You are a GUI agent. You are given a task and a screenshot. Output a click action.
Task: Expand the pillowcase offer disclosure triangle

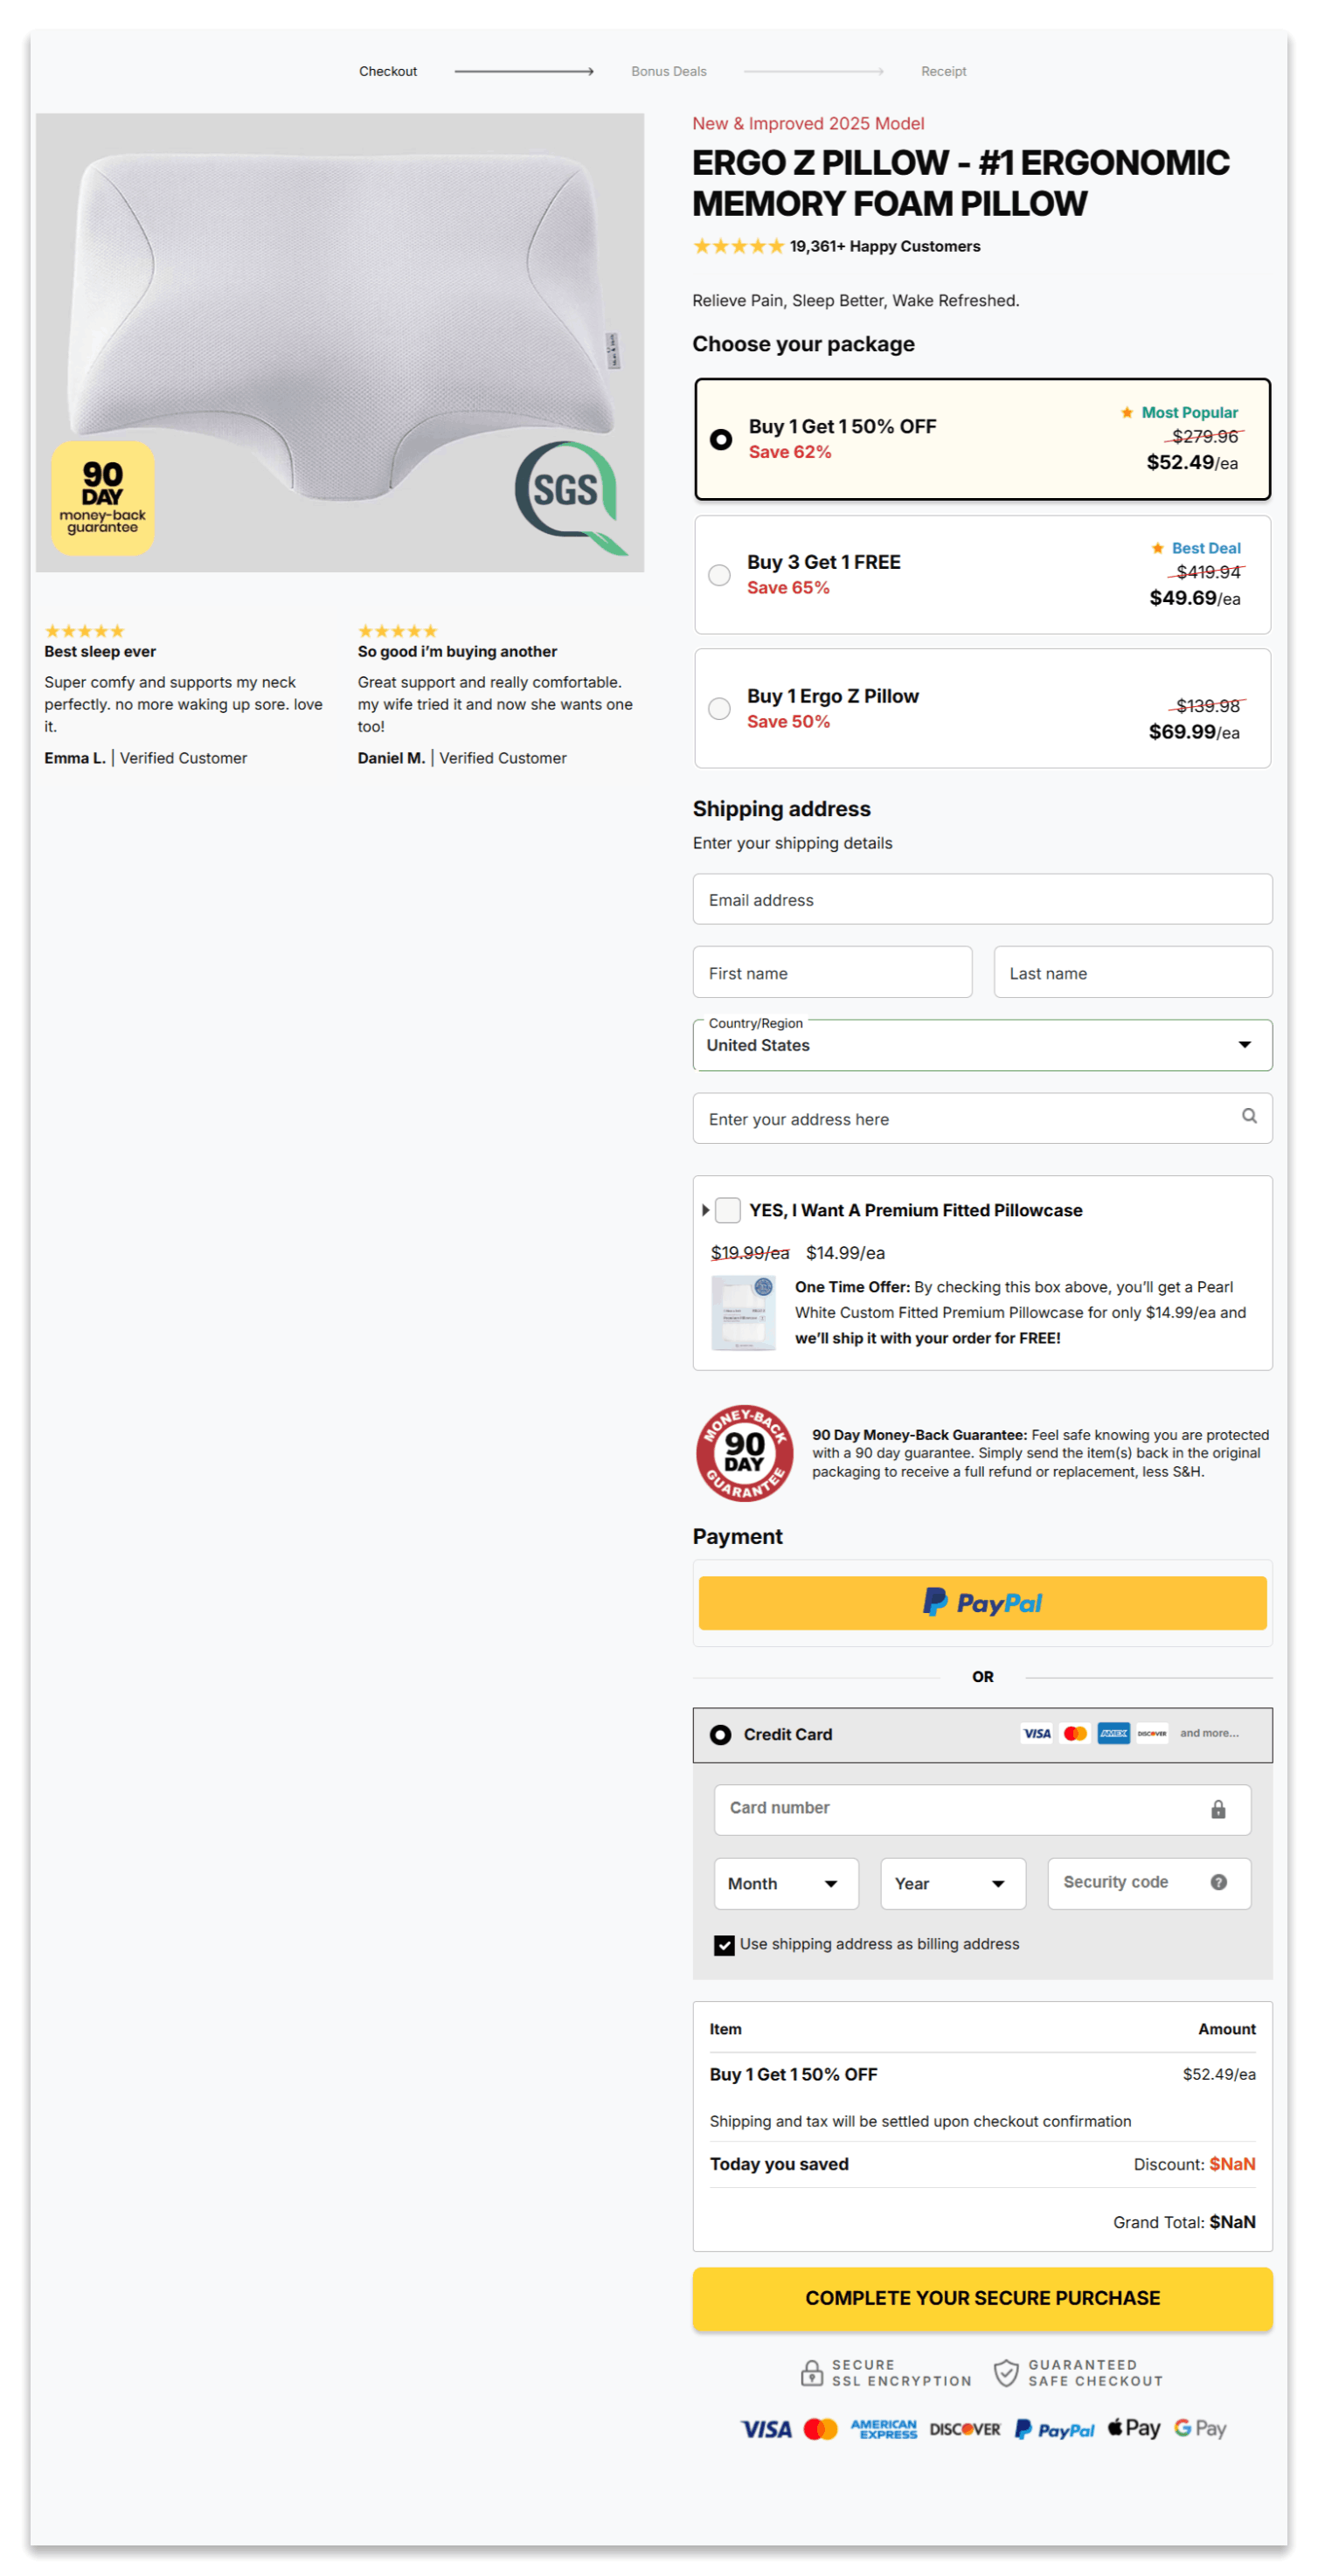point(705,1210)
